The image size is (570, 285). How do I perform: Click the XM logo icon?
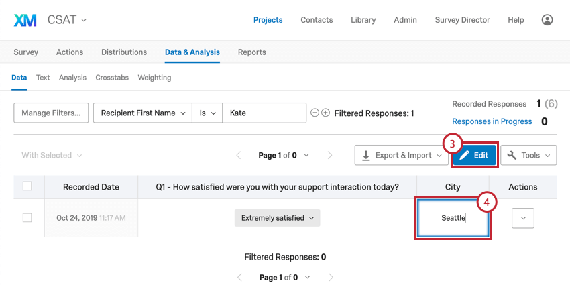(25, 20)
